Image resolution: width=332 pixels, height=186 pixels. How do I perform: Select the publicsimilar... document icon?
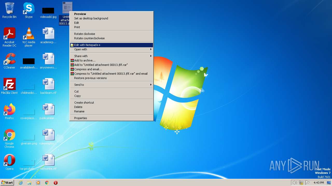pos(48,112)
